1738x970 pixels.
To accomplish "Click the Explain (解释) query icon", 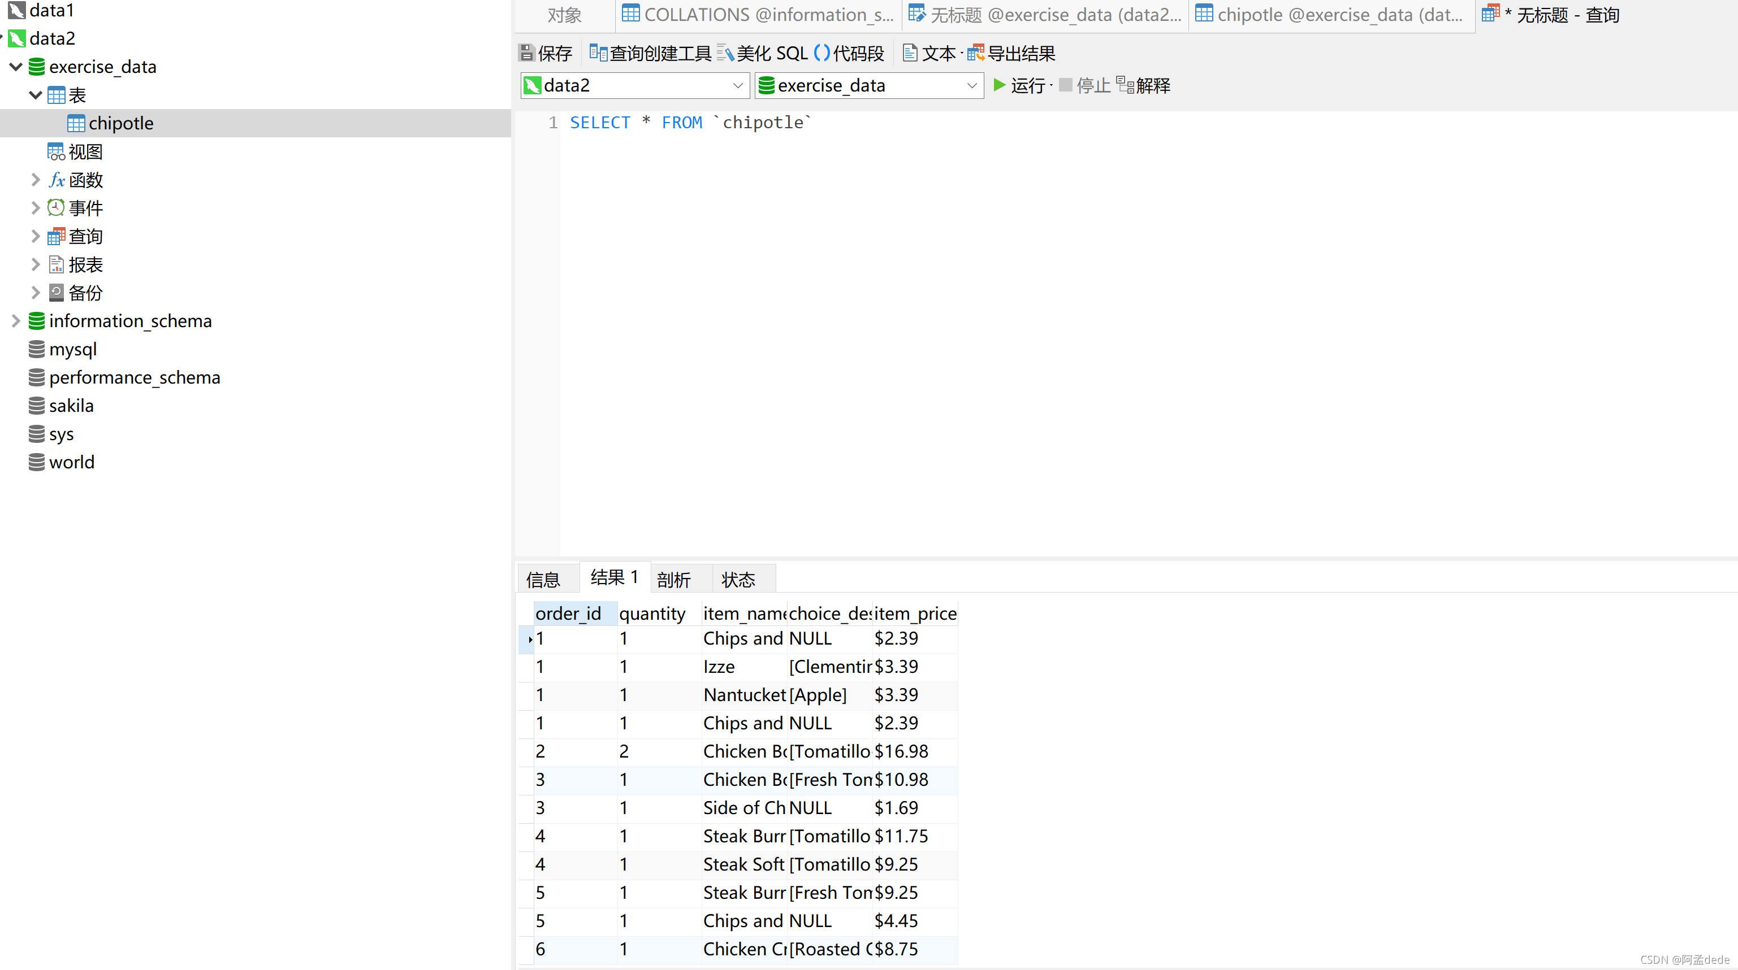I will pos(1125,85).
